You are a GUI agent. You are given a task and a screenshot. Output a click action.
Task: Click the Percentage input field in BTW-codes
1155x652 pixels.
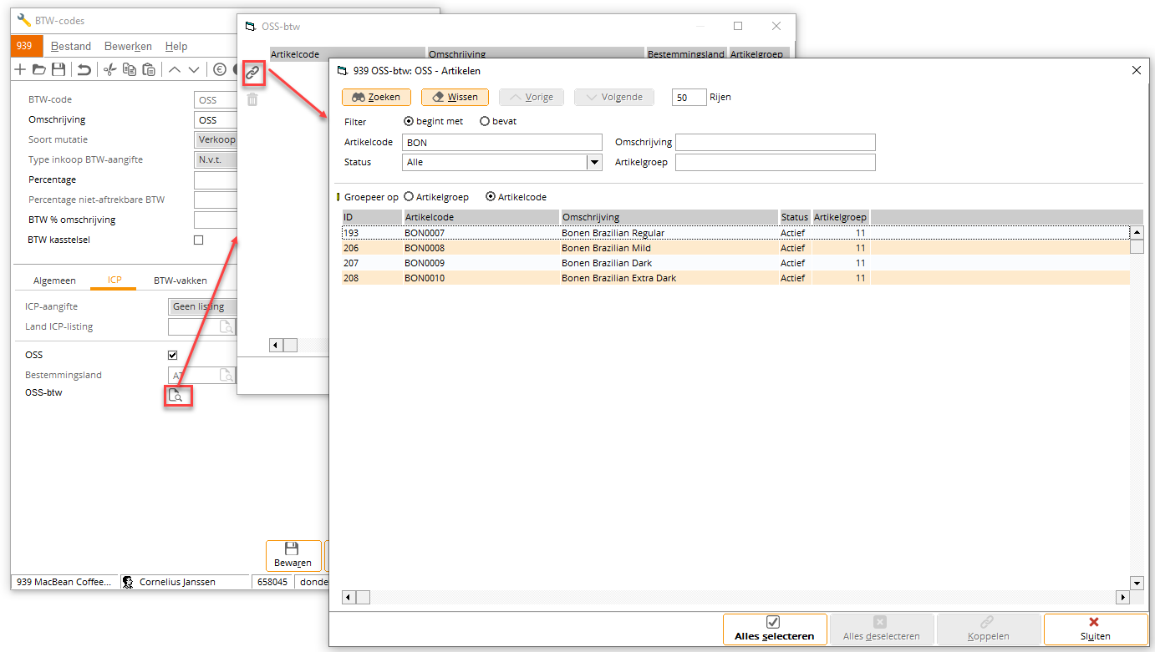click(x=216, y=179)
